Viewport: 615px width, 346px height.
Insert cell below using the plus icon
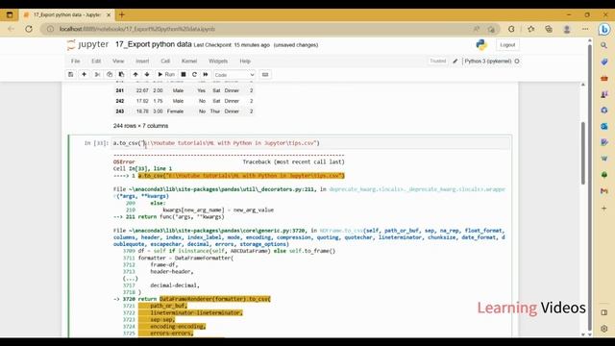click(84, 75)
